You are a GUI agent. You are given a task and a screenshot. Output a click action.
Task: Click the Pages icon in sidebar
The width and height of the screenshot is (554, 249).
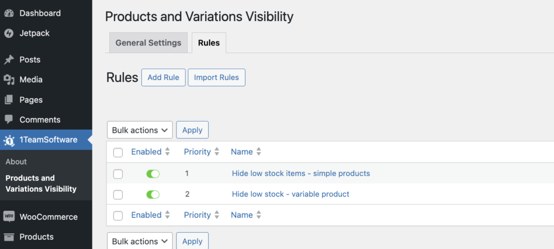[x=9, y=100]
